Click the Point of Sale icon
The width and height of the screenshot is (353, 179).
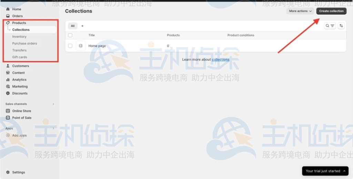[8, 118]
